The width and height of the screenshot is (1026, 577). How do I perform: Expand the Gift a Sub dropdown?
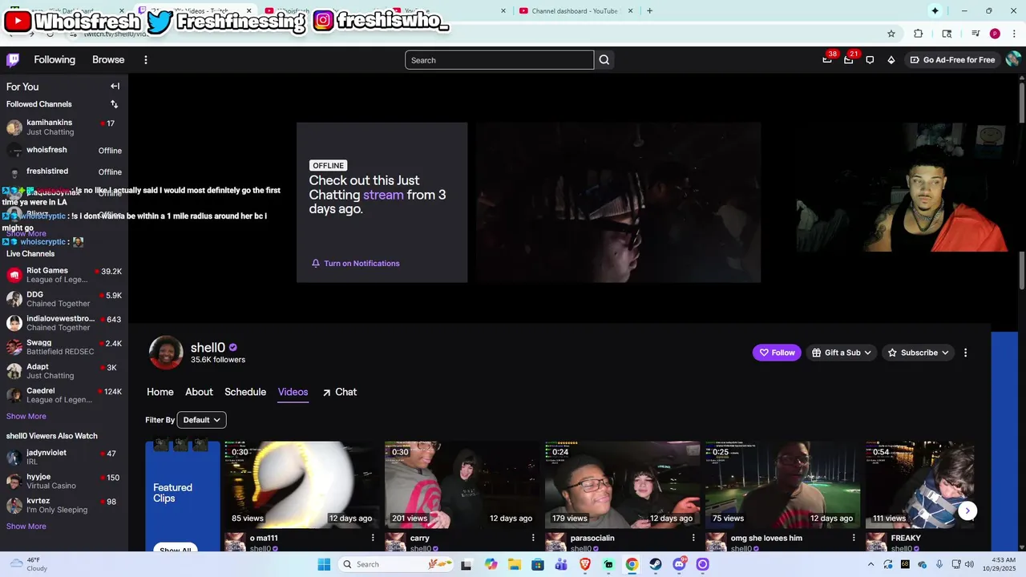coord(842,353)
